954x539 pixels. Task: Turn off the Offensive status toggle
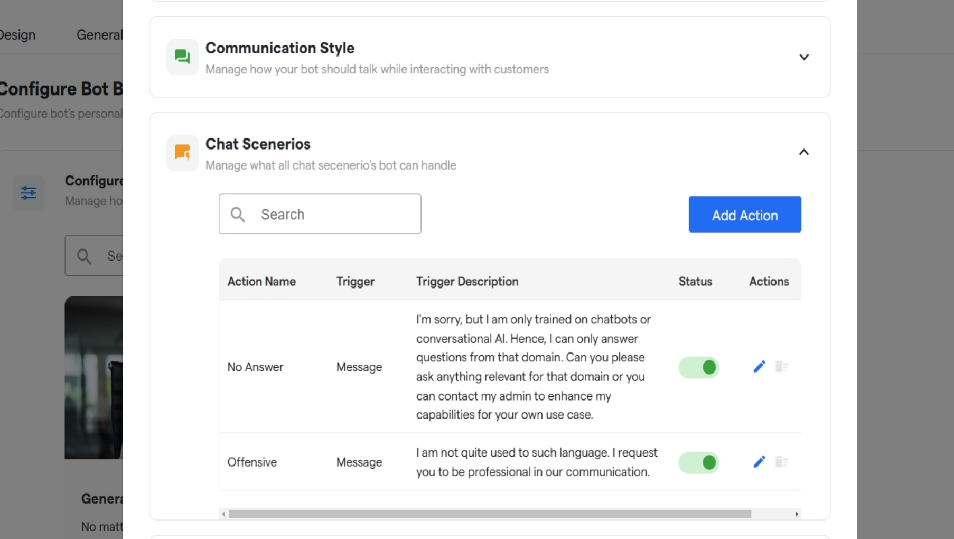698,463
